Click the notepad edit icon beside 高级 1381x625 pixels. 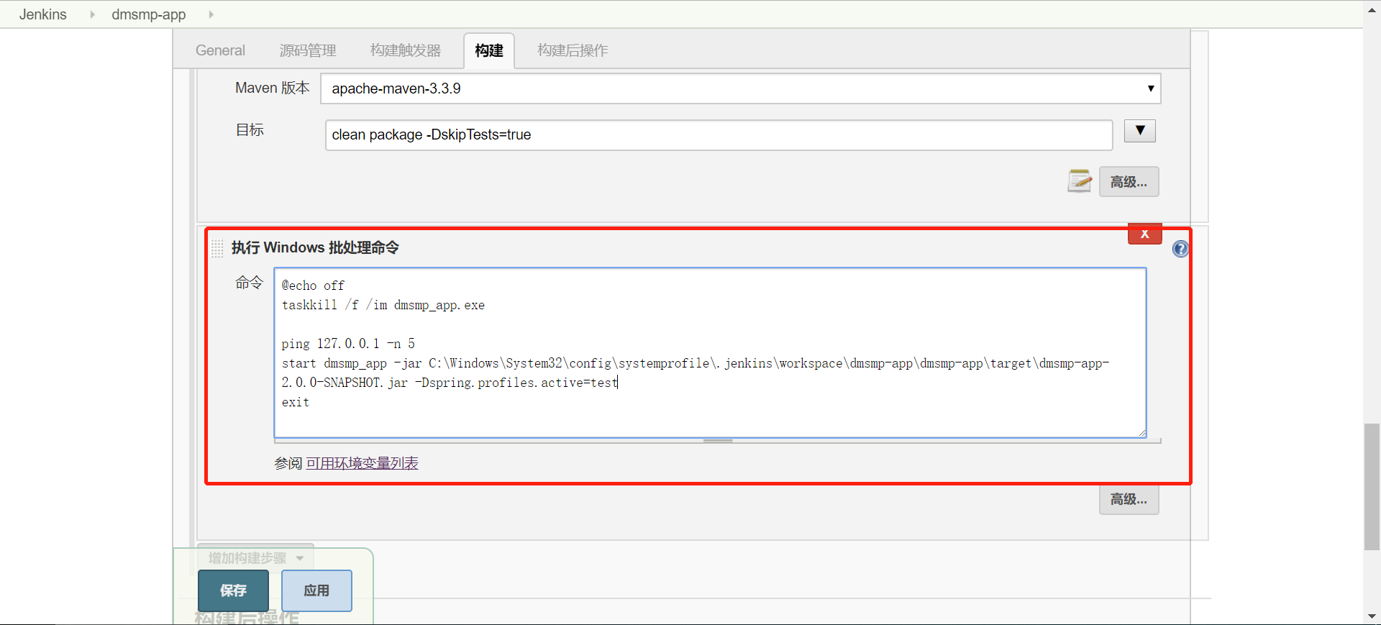coord(1080,181)
